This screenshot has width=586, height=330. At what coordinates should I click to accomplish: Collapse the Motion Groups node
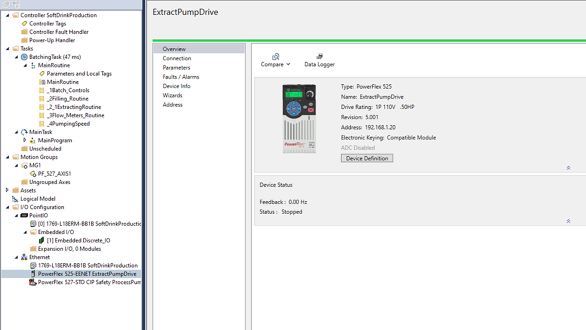coord(8,157)
